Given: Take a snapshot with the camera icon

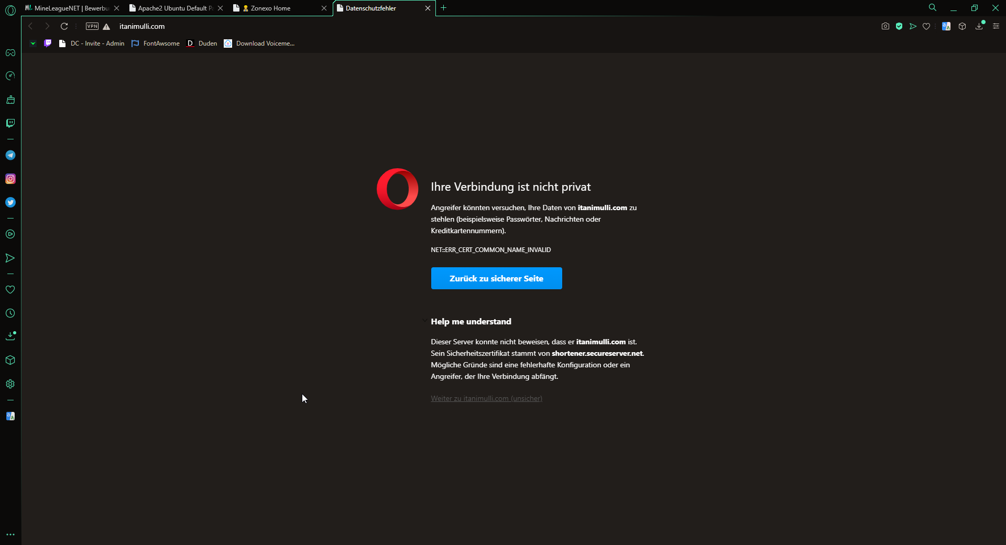Looking at the screenshot, I should pos(885,26).
